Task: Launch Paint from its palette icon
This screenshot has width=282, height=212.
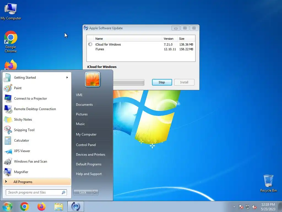Action: [7, 88]
